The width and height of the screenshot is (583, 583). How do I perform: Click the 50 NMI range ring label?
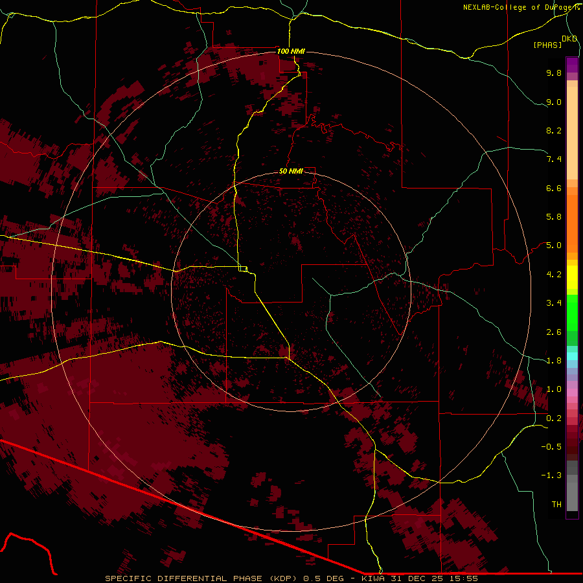(x=291, y=171)
